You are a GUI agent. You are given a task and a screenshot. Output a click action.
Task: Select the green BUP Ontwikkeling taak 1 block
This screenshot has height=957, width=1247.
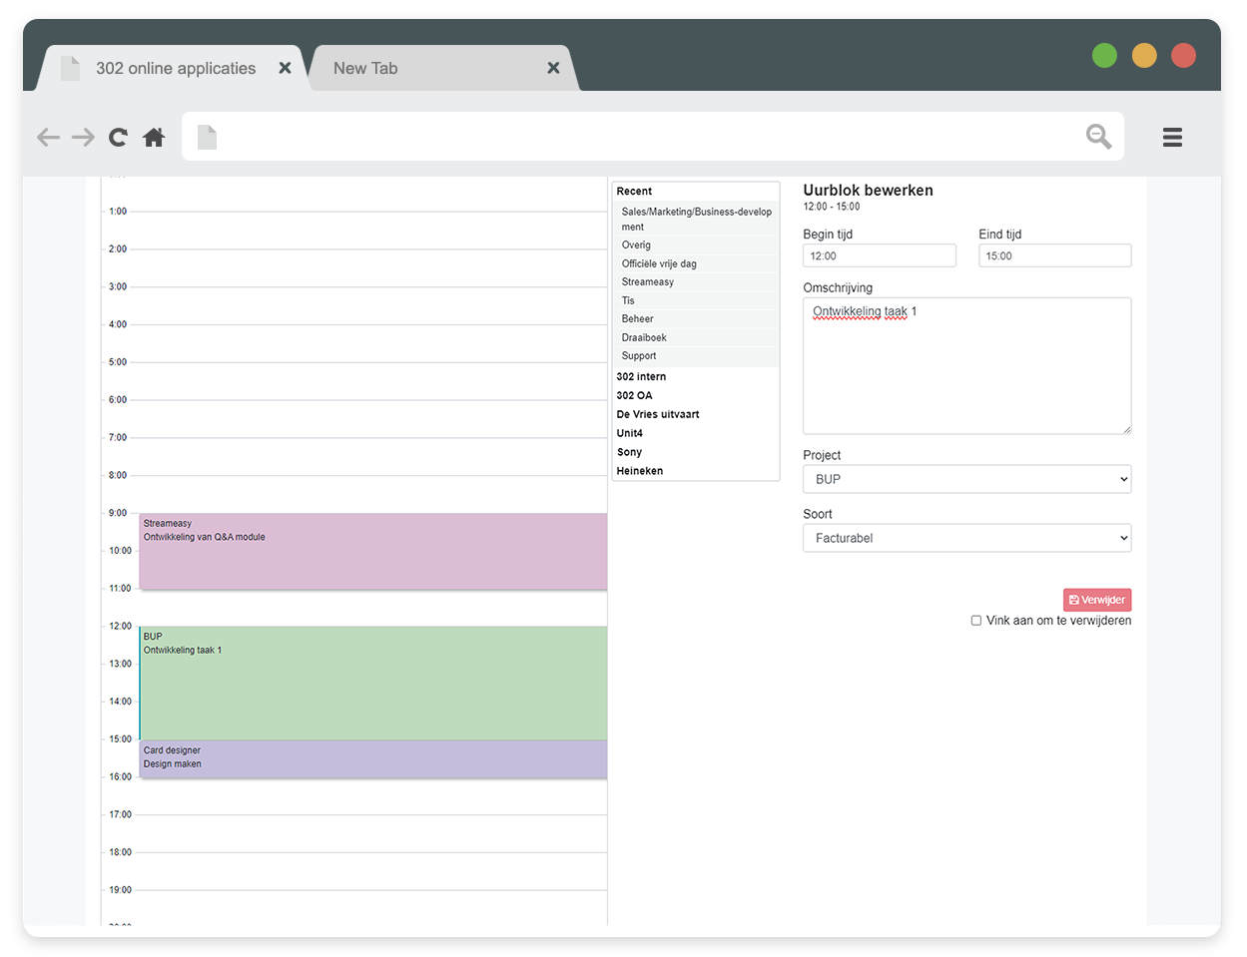tap(373, 683)
